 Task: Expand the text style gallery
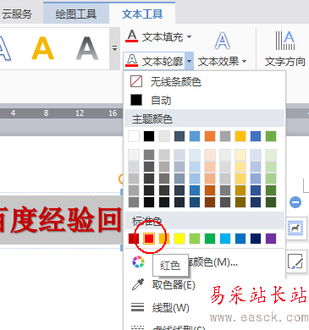(114, 48)
